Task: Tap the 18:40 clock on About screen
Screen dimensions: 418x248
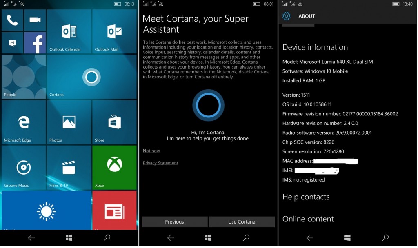Action: [x=408, y=4]
